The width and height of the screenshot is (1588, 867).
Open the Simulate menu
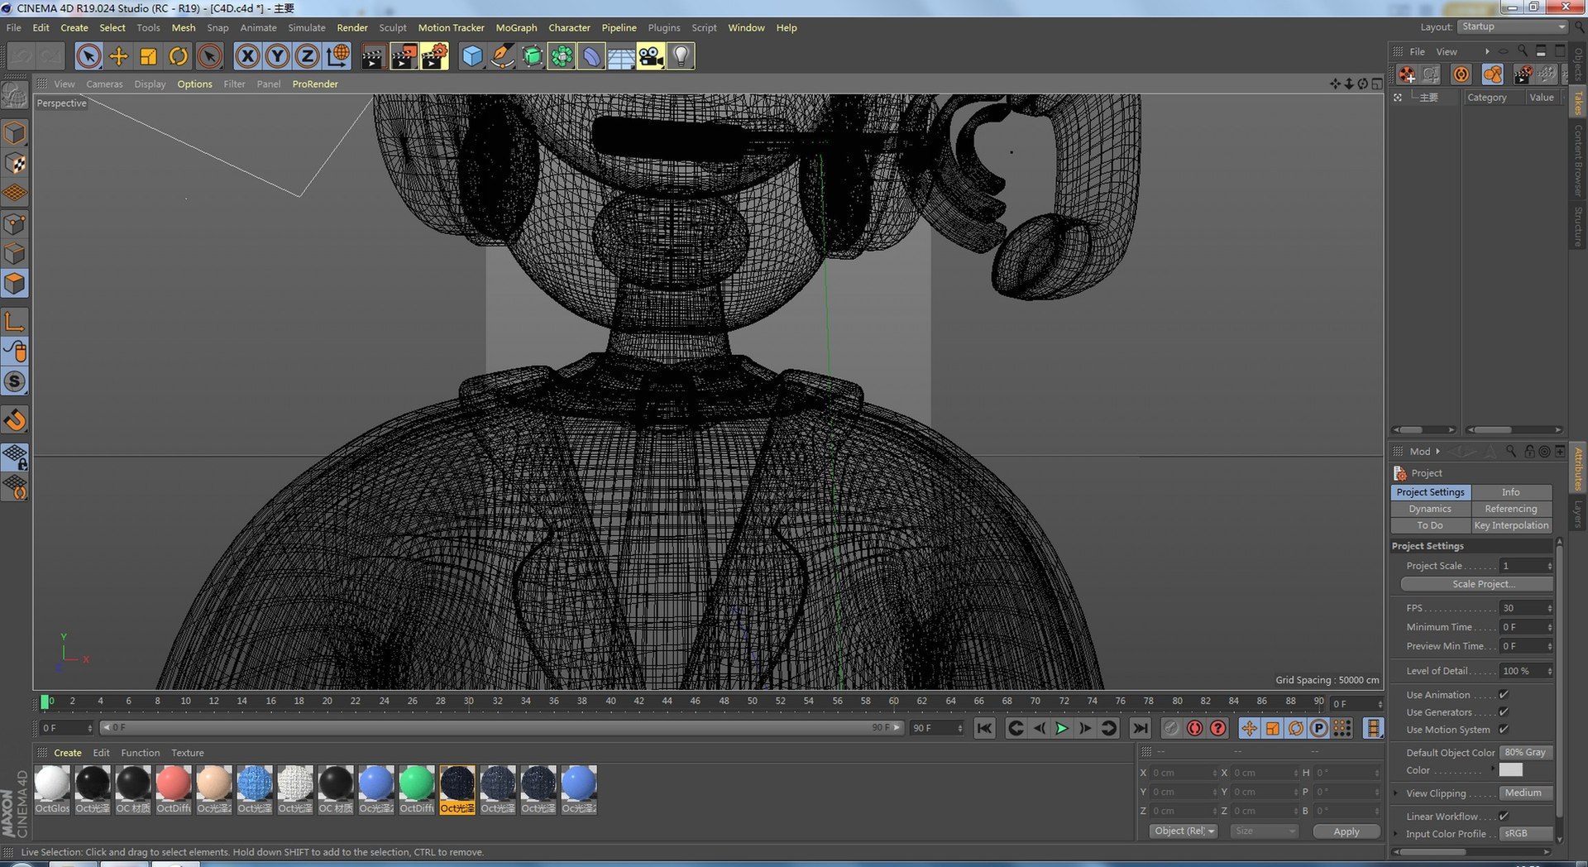point(307,28)
